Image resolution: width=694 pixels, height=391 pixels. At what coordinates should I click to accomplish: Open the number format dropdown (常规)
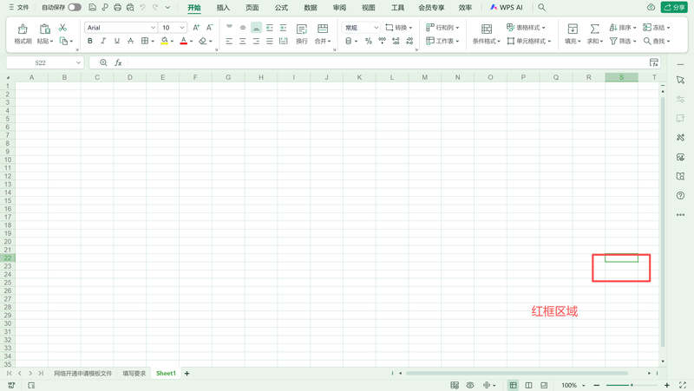360,28
